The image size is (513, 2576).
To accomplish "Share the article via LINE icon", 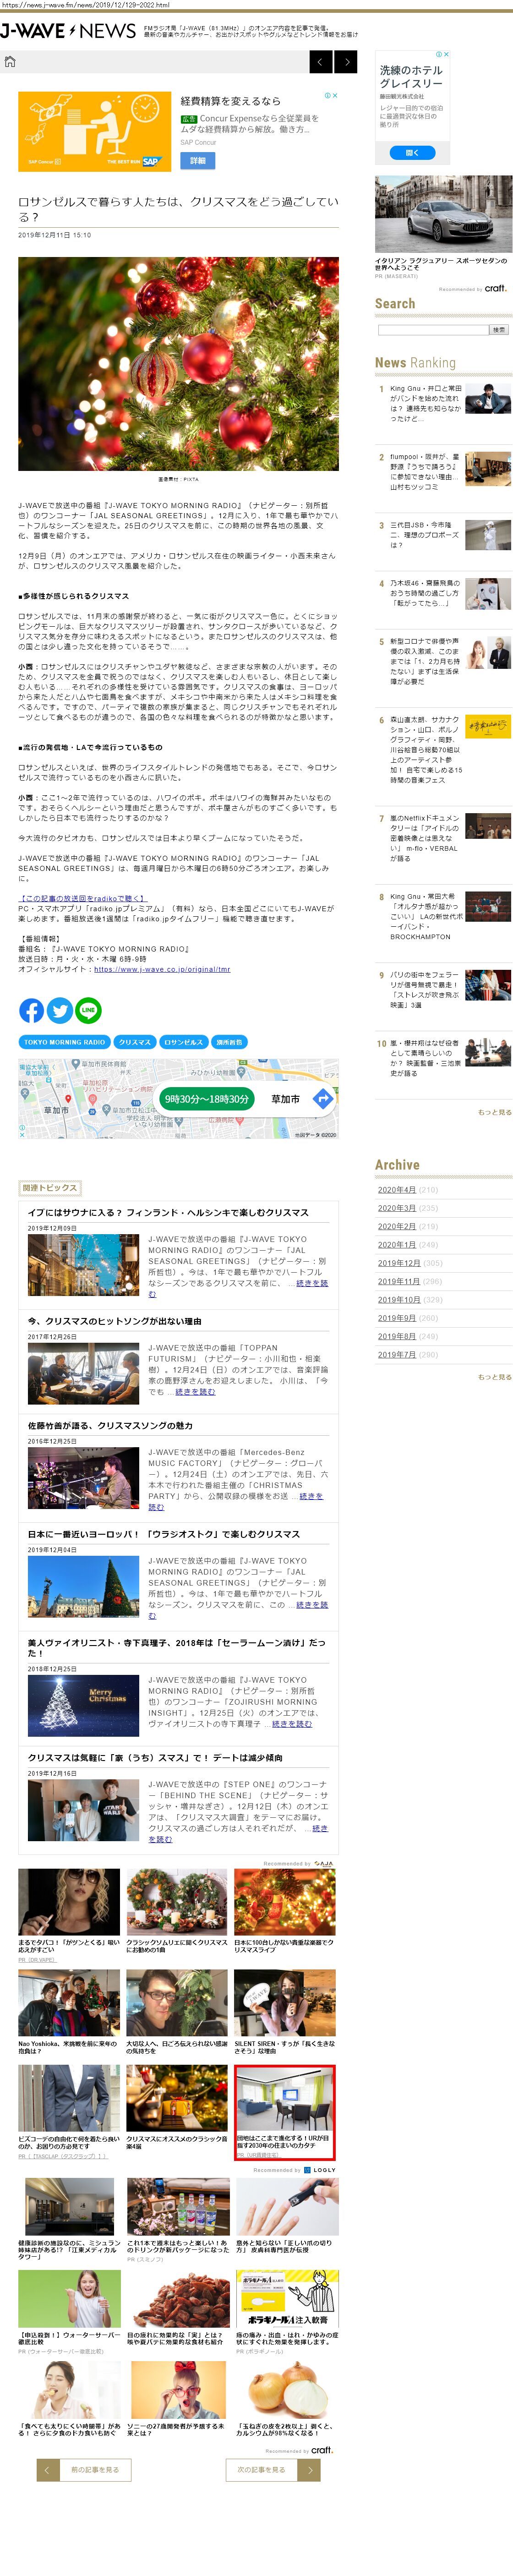I will (x=88, y=1010).
